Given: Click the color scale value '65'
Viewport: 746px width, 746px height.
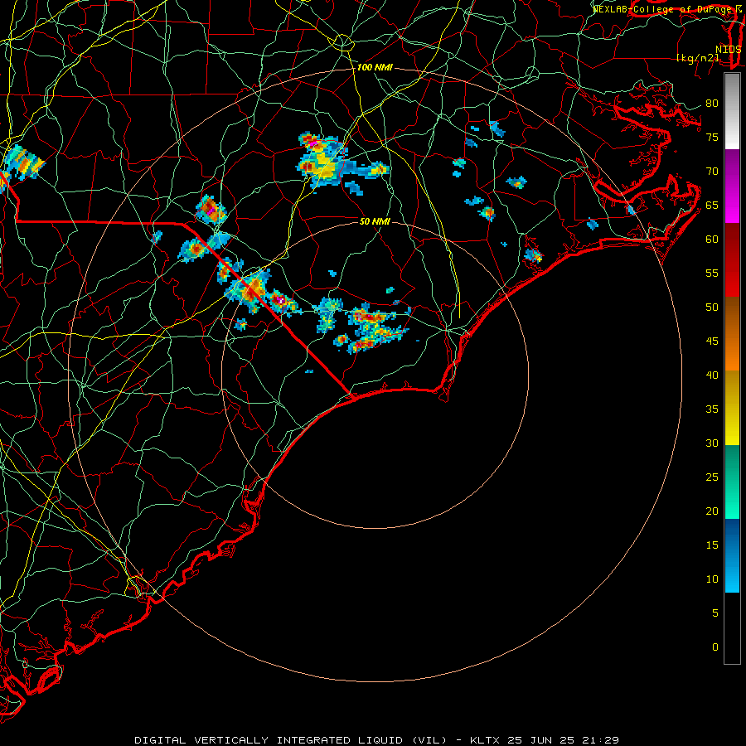Looking at the screenshot, I should coord(712,206).
